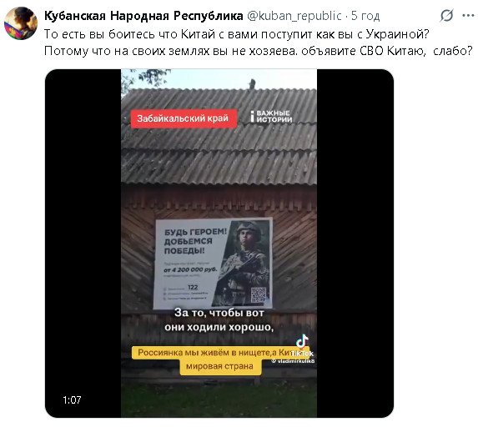Screen dimensions: 478x427
Task: Click the Кубанская Народная Республика display name
Action: pos(143,16)
